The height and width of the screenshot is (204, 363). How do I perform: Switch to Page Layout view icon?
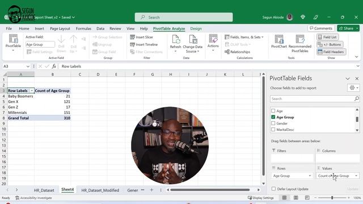[x=296, y=198]
